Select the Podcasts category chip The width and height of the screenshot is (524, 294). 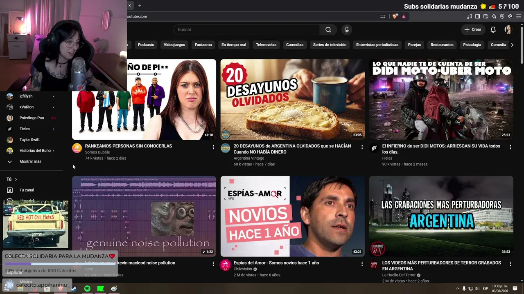146,45
